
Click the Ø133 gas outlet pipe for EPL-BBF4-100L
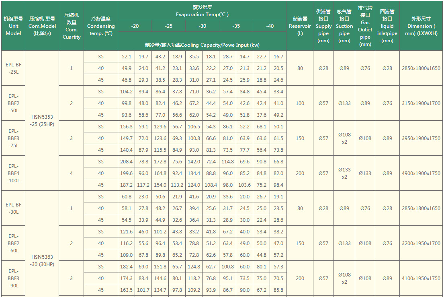pyautogui.click(x=365, y=173)
